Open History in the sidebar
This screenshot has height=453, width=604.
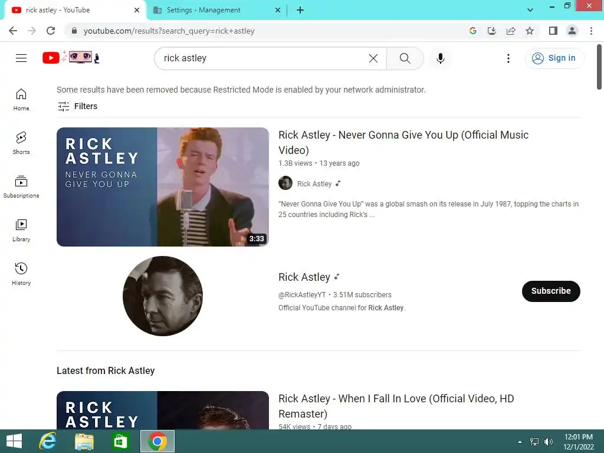(x=21, y=274)
